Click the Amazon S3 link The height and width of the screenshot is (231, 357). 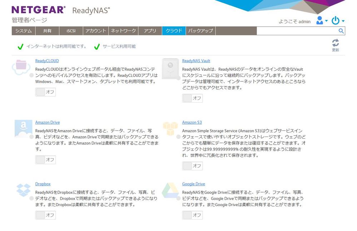coord(192,122)
